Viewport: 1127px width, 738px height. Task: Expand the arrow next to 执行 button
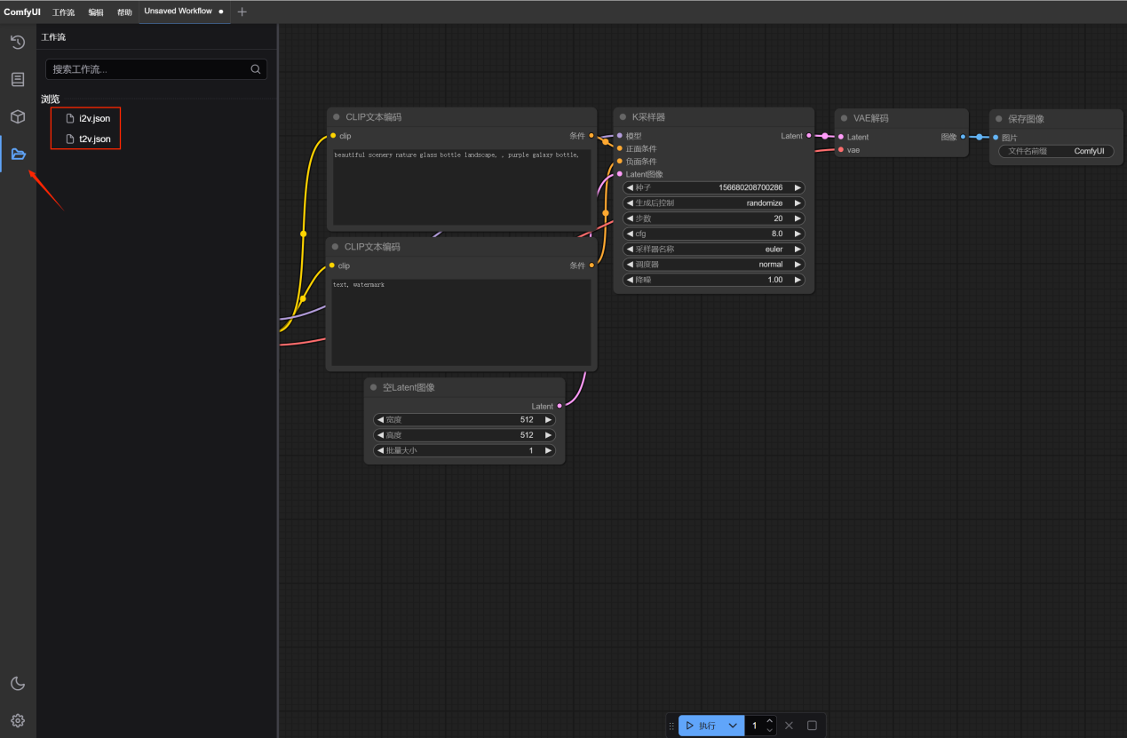coord(733,726)
